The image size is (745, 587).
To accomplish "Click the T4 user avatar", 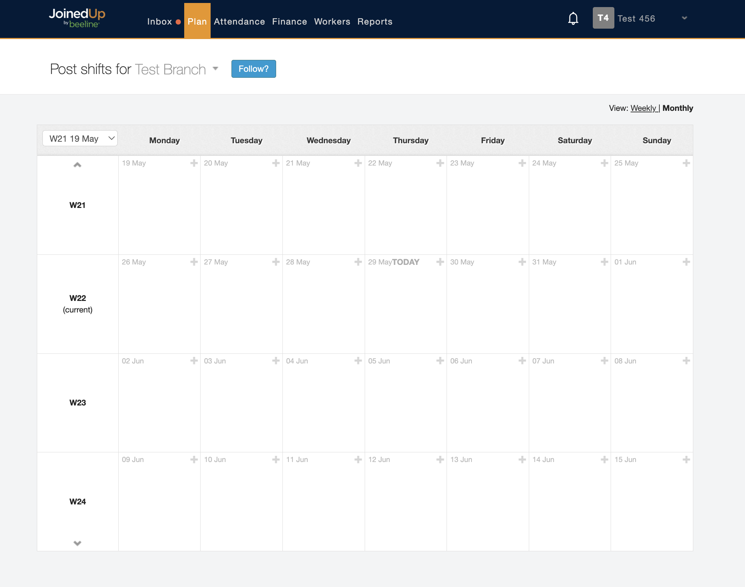I will [603, 18].
